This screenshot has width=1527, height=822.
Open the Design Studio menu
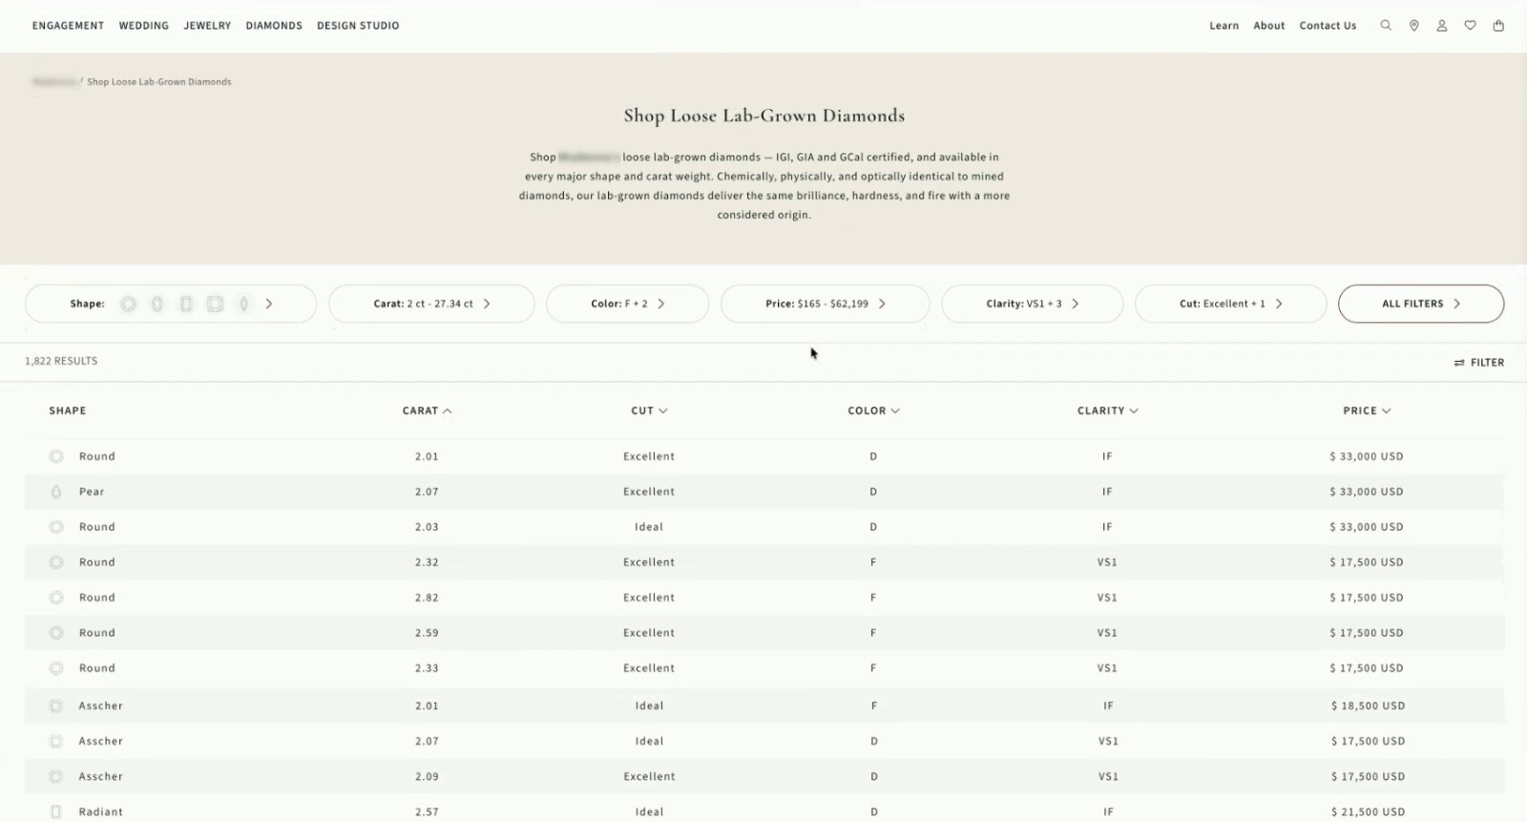click(358, 26)
